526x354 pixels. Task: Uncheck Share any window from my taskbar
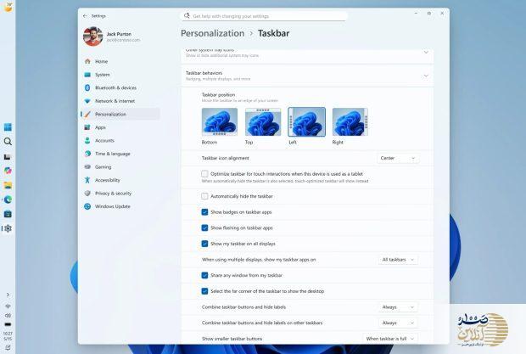pos(204,275)
